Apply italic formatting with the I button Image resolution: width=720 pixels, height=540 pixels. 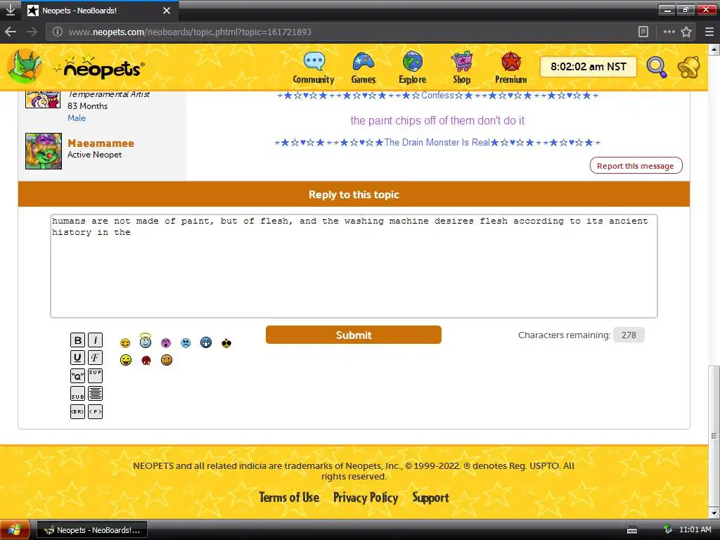coord(95,340)
